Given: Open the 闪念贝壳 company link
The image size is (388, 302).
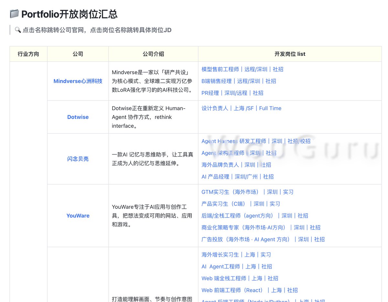Looking at the screenshot, I should [x=78, y=159].
